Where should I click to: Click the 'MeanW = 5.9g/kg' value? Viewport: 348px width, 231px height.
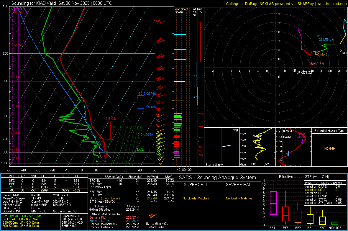tap(14, 198)
